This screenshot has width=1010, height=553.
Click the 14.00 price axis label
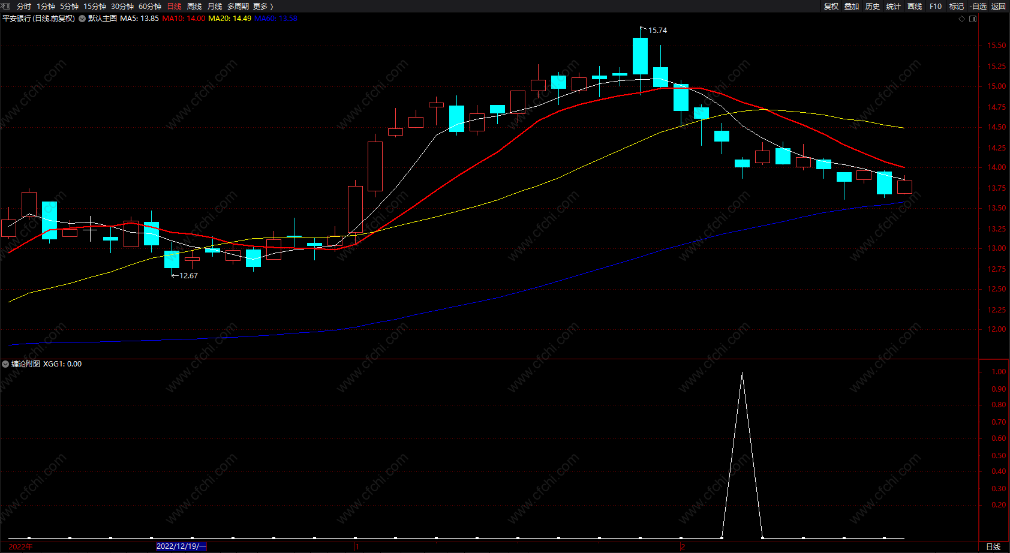[x=997, y=167]
